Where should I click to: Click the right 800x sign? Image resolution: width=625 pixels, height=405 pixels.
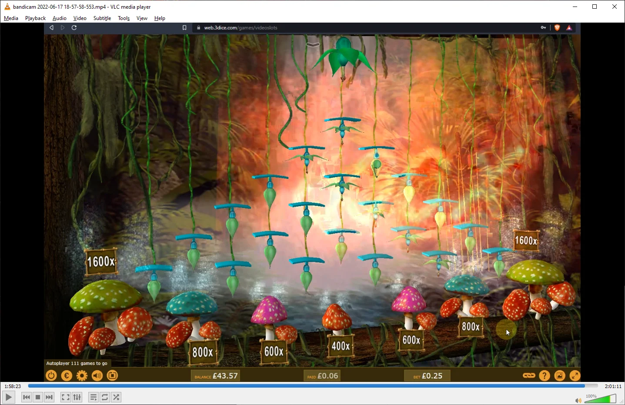471,327
